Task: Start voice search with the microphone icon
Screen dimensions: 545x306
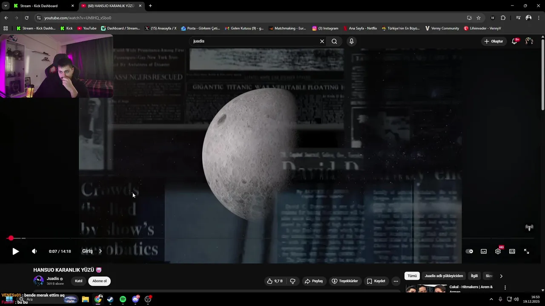Action: [351, 41]
